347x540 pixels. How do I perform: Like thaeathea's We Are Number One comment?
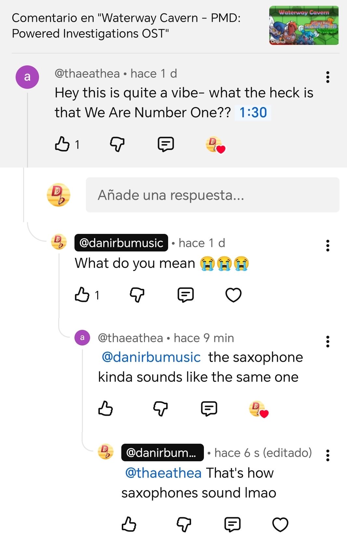click(62, 144)
